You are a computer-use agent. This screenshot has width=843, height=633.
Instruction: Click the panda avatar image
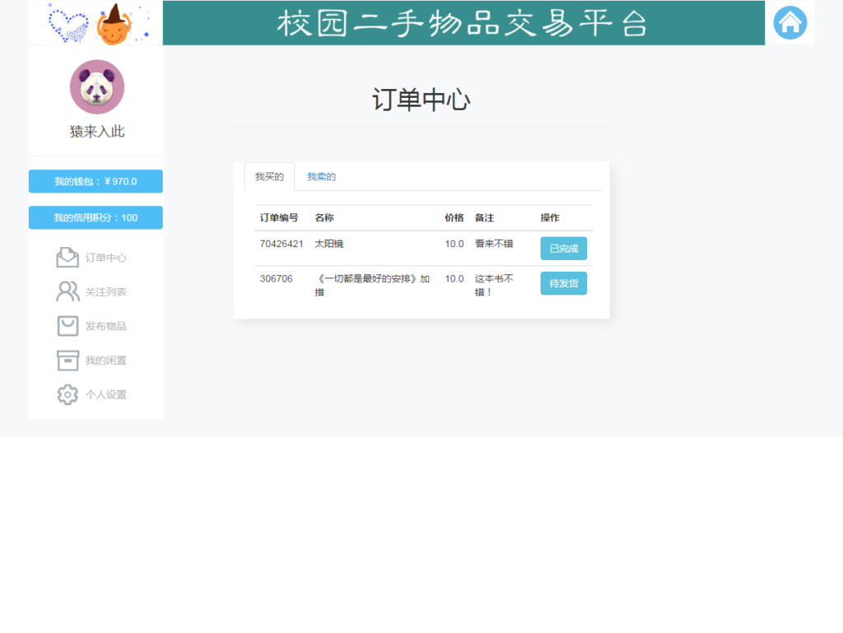[95, 86]
